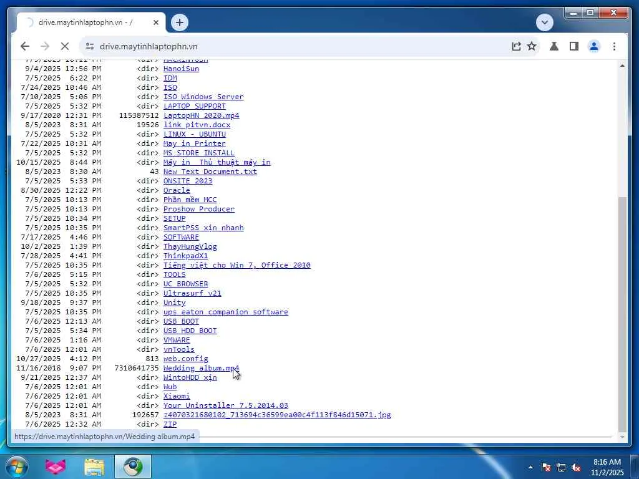Open the ThinkpadX1 directory
Viewport: 639px width, 479px height.
185,256
